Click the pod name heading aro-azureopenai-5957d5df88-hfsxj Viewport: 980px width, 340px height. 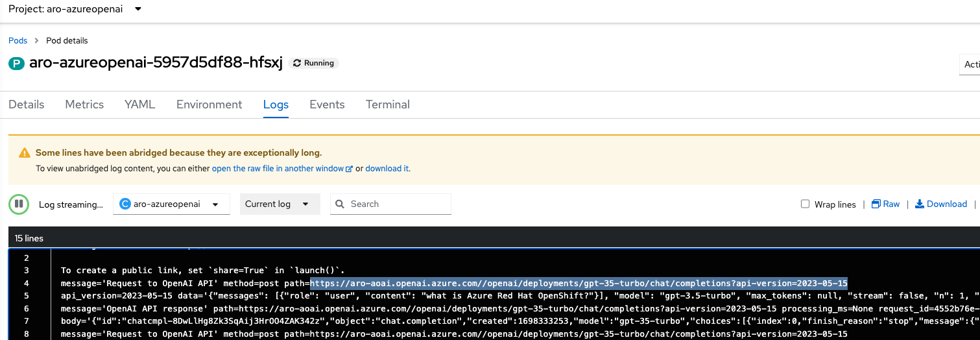point(156,63)
